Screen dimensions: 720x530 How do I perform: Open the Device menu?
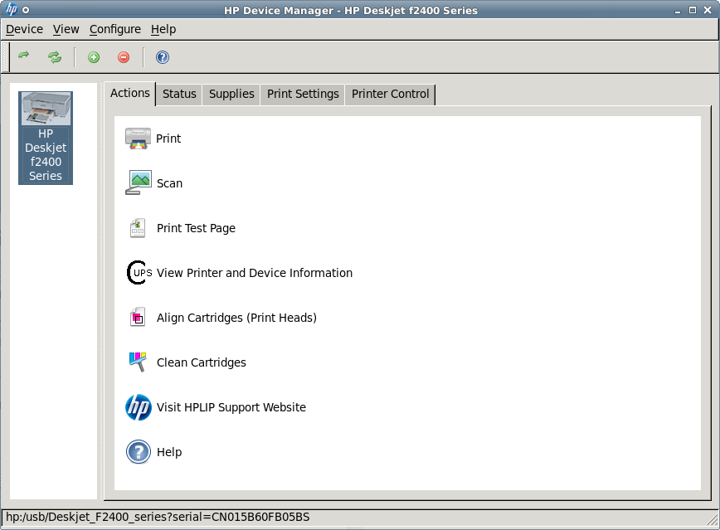click(x=24, y=29)
